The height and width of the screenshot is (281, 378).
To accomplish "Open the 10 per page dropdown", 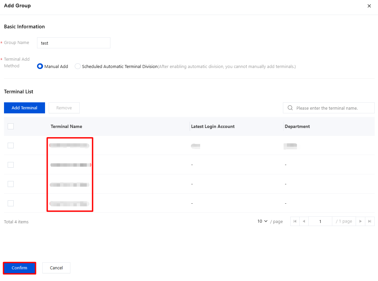I will click(x=262, y=221).
